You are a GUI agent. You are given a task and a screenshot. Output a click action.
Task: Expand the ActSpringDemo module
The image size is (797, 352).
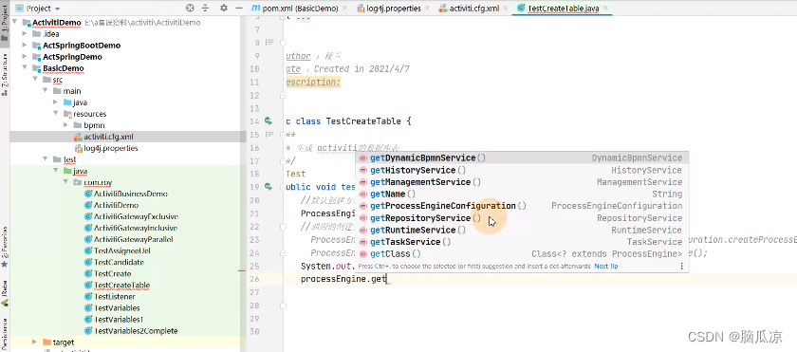coord(25,57)
